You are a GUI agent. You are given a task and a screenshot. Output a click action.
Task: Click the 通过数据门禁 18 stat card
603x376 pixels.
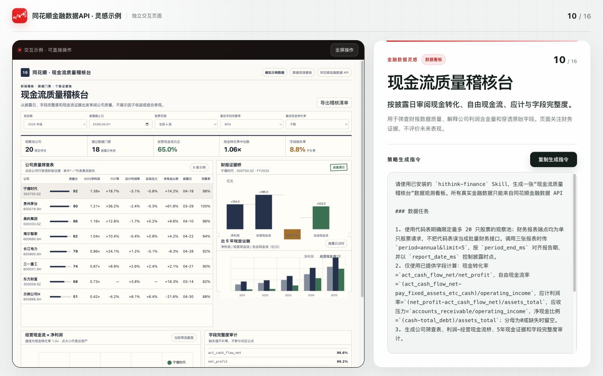coord(120,146)
